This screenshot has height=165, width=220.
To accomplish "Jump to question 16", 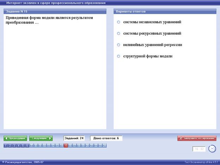I will [70, 146].
